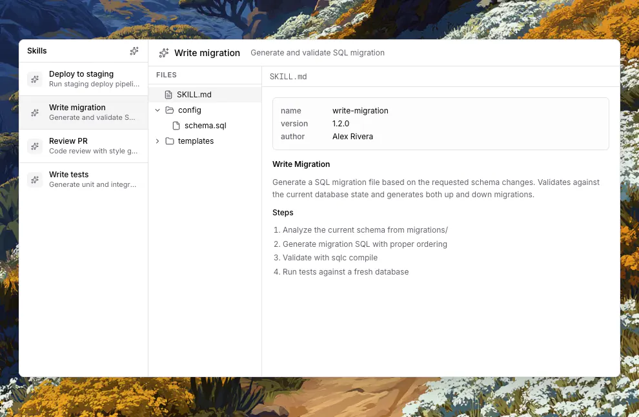Click the version value 1.2.0
Viewport: 639px width, 417px height.
click(x=341, y=124)
